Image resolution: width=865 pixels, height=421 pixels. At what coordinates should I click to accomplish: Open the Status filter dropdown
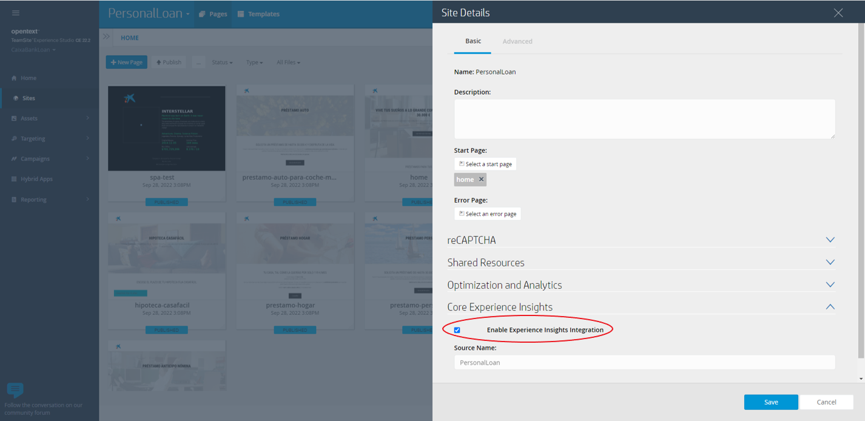pyautogui.click(x=222, y=62)
